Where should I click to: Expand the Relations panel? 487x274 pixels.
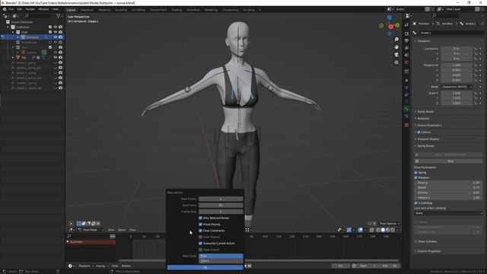pyautogui.click(x=422, y=119)
